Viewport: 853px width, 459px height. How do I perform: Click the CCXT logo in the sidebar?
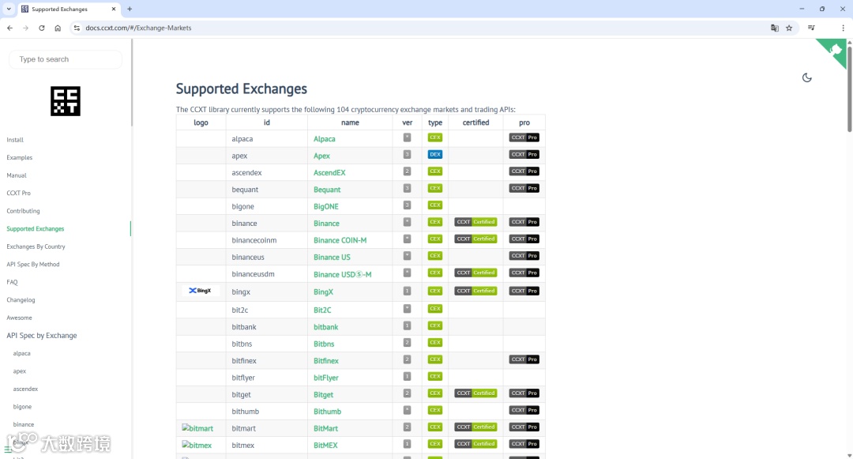tap(66, 101)
